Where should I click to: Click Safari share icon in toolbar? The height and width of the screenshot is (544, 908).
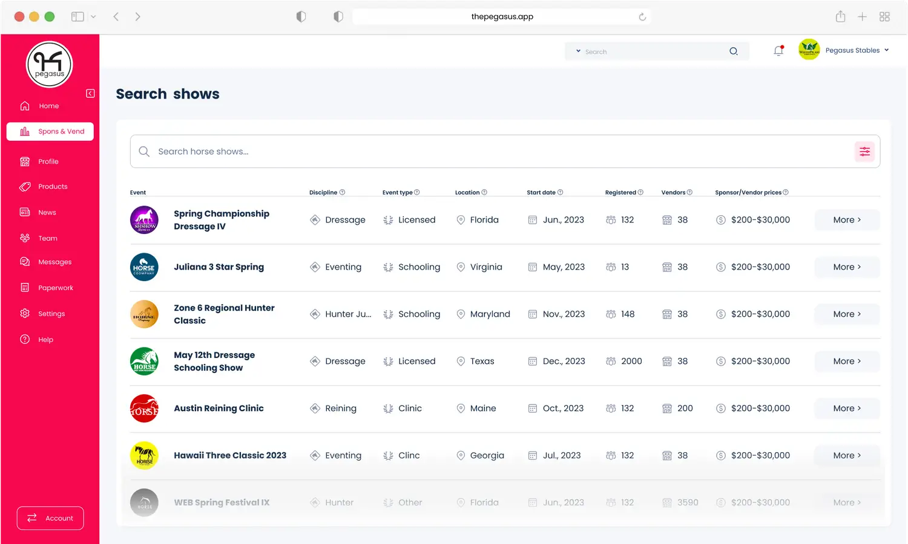(840, 17)
